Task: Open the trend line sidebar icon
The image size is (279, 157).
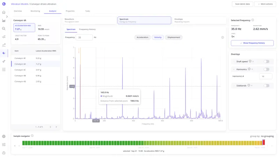Action: (4, 45)
